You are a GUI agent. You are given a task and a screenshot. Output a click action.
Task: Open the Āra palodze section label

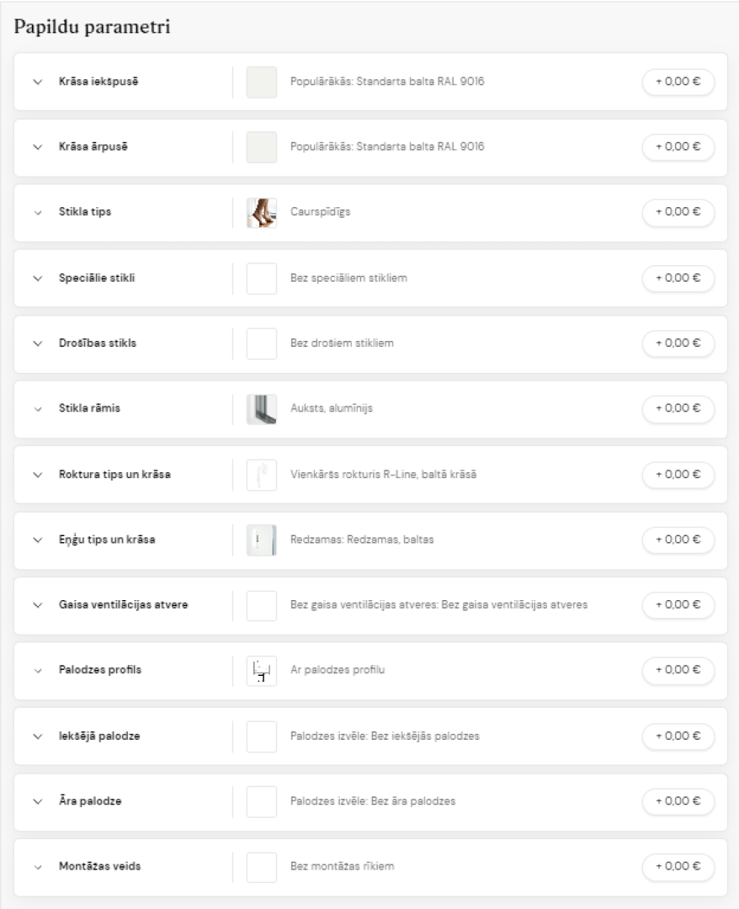(x=90, y=800)
